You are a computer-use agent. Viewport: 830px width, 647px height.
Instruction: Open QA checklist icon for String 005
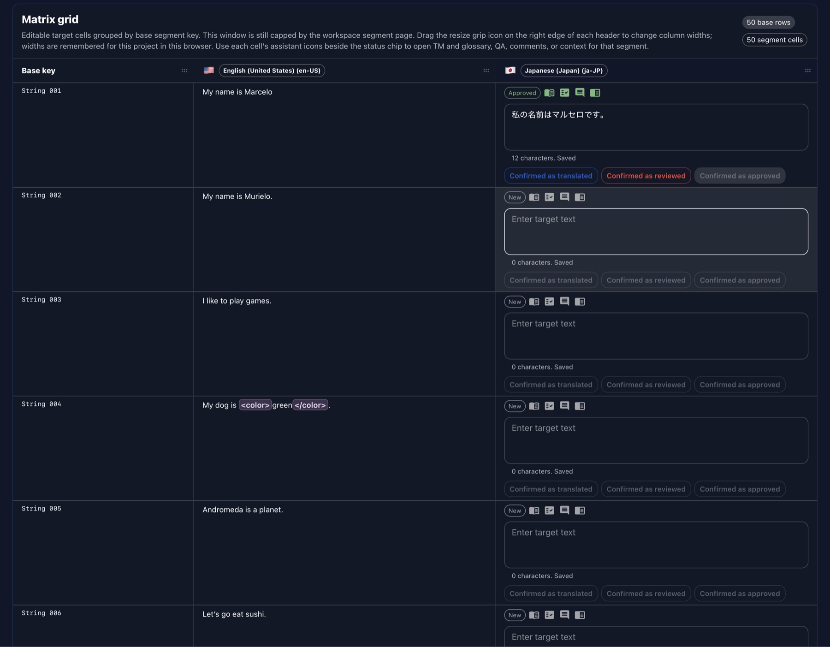549,510
